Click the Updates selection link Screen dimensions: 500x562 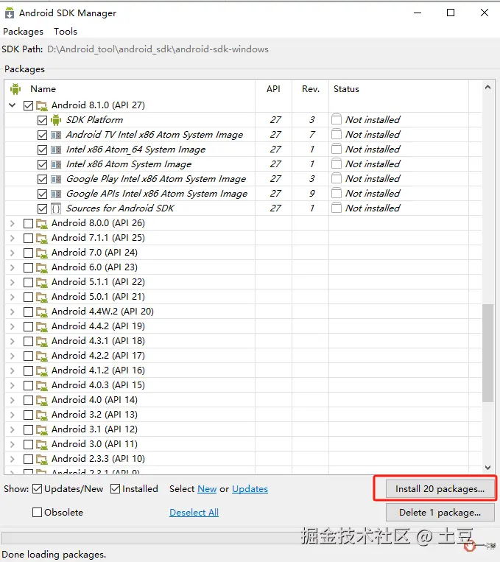250,489
